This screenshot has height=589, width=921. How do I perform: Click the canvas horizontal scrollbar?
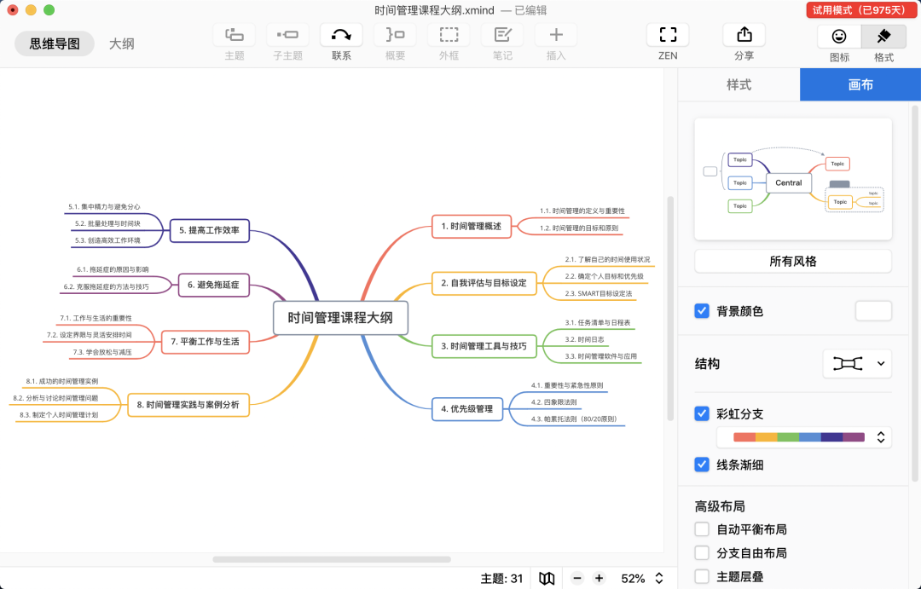(331, 559)
